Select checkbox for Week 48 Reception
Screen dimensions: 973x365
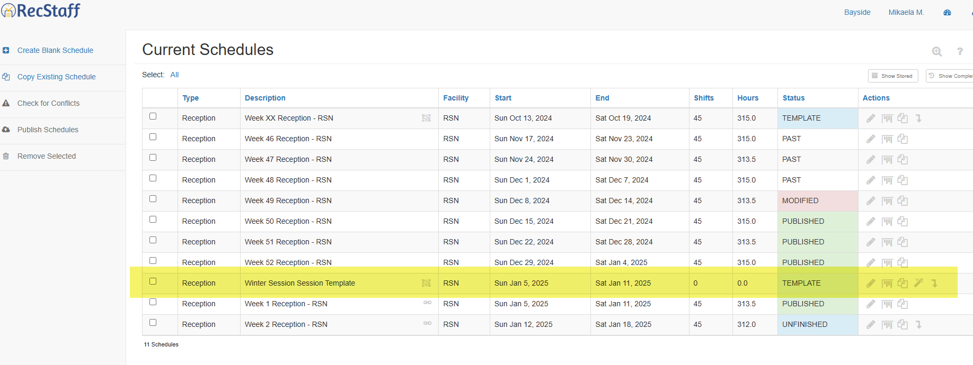(x=153, y=178)
